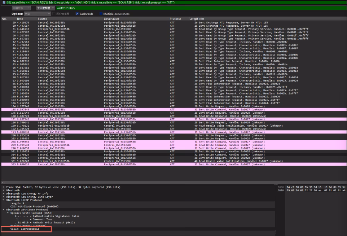
Task: Select packet number 304 in the list
Action: pyautogui.click(x=174, y=155)
